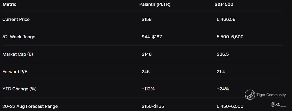Select the 52-Week Range row label

coord(19,37)
